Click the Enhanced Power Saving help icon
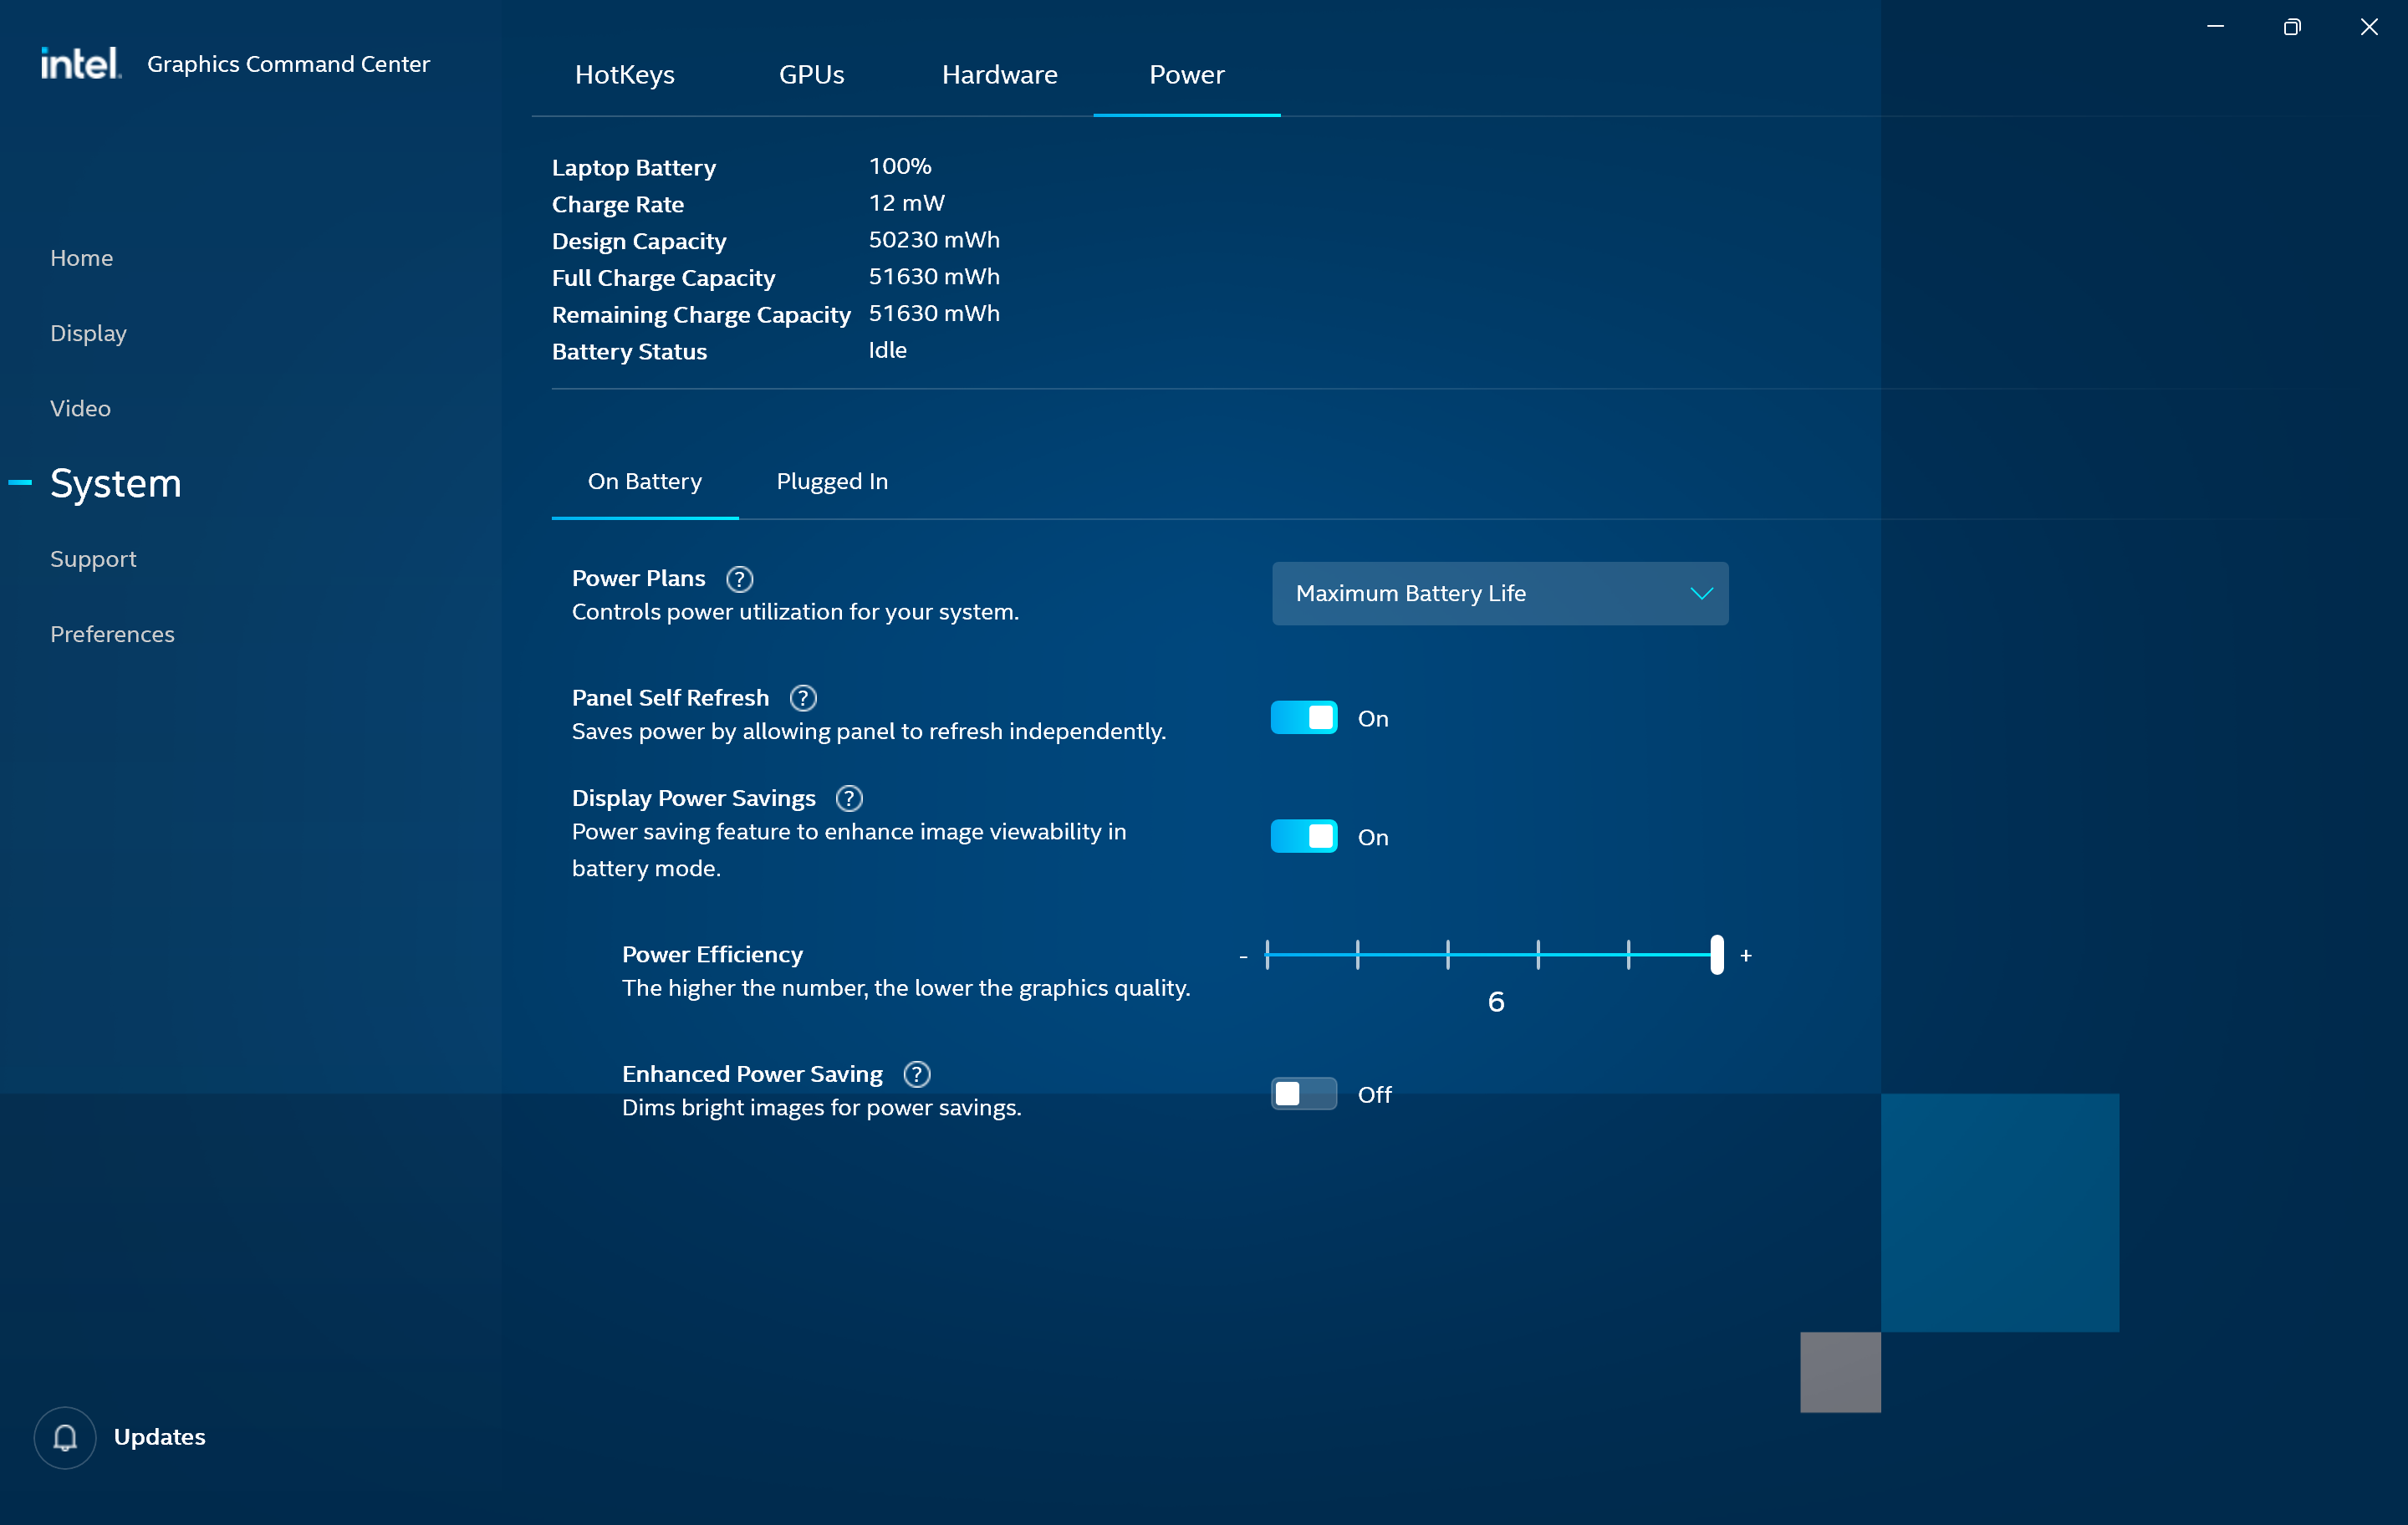This screenshot has width=2408, height=1525. tap(916, 1074)
